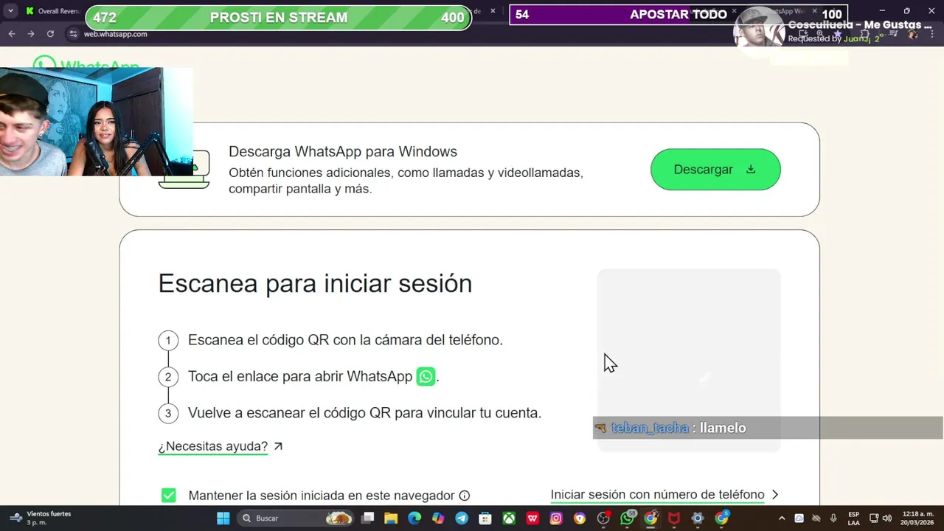Toggle Mantener la sesión iniciada checkbox
This screenshot has width=944, height=531.
(x=169, y=496)
